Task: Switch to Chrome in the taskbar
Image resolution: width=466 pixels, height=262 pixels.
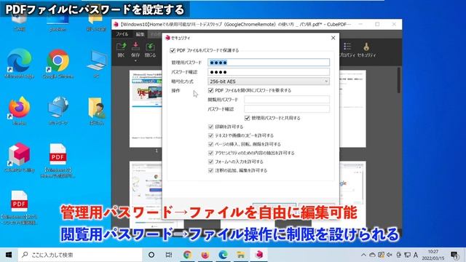Action: point(187,255)
